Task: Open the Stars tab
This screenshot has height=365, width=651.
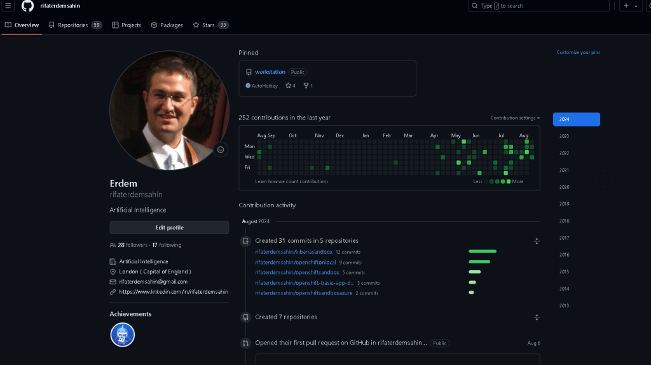Action: (210, 25)
